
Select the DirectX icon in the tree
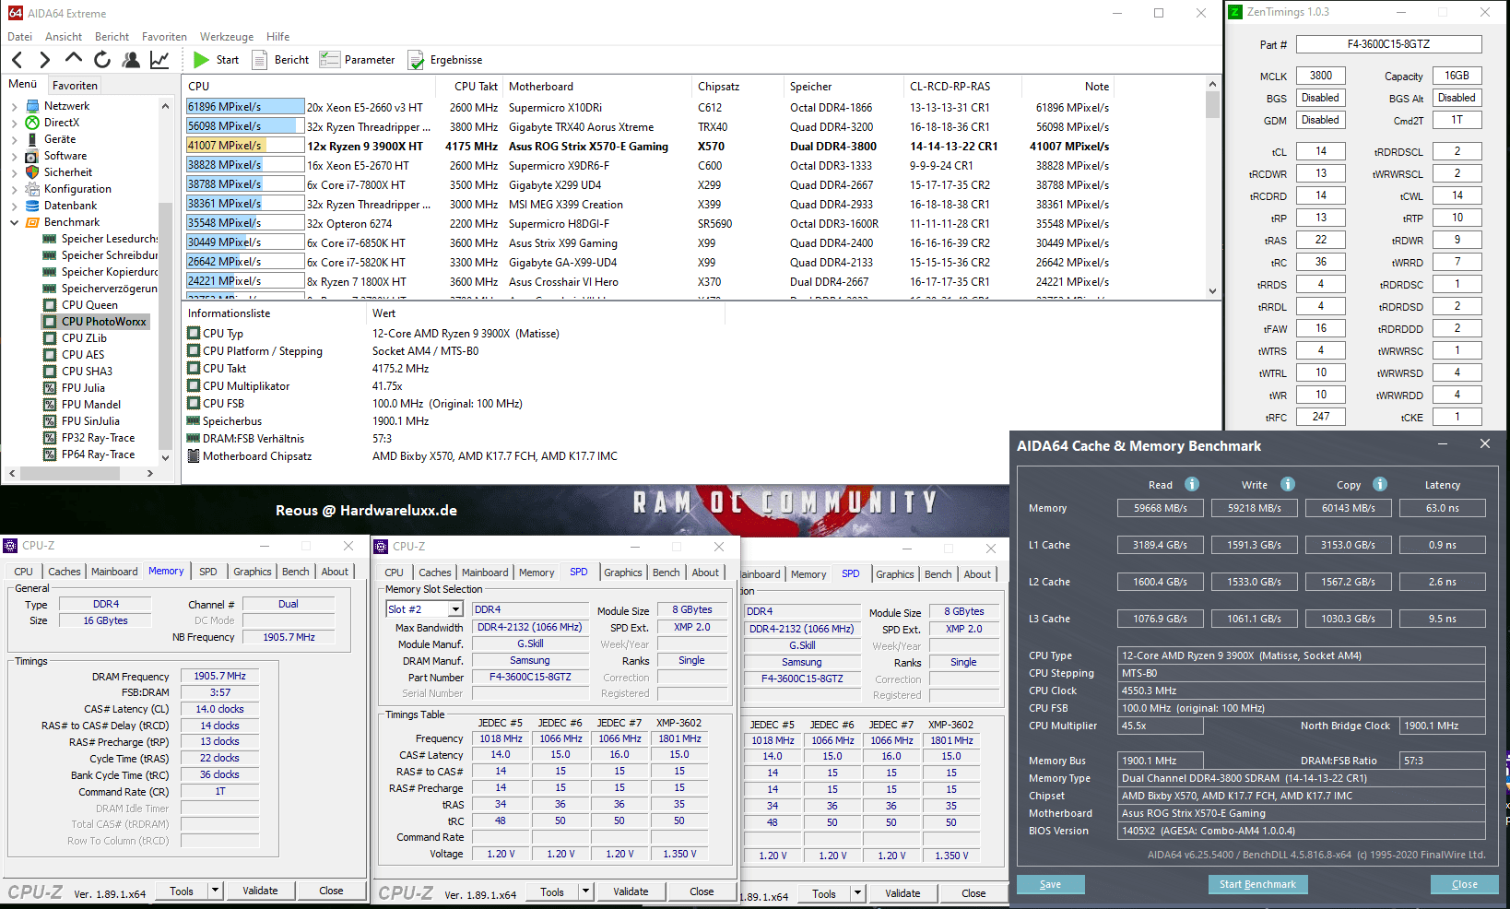click(x=33, y=123)
